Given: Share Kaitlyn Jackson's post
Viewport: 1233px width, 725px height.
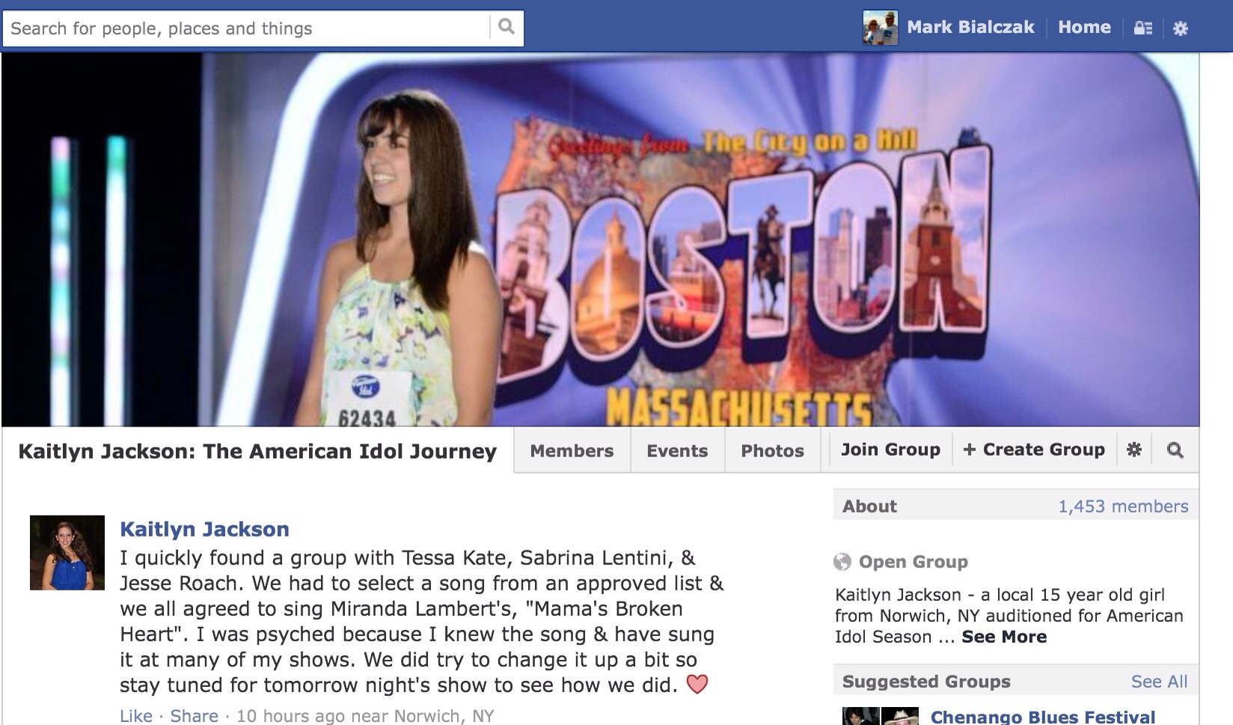Looking at the screenshot, I should click(194, 715).
